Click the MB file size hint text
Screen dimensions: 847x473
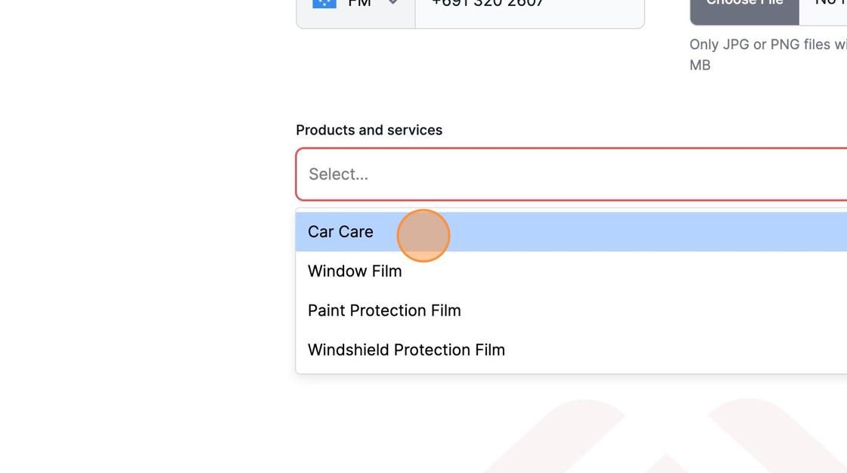[700, 65]
